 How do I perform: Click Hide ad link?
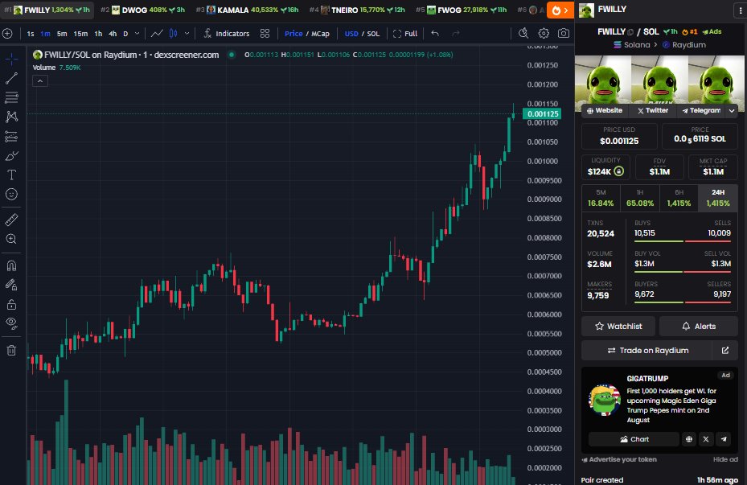[725, 459]
